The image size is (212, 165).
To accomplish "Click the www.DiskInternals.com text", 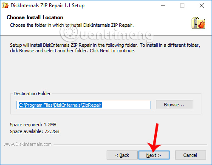I will (28, 144).
